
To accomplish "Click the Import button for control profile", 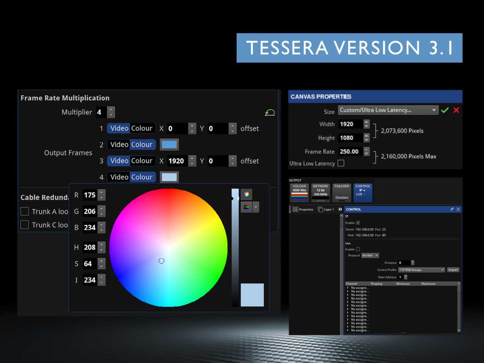I will [453, 270].
